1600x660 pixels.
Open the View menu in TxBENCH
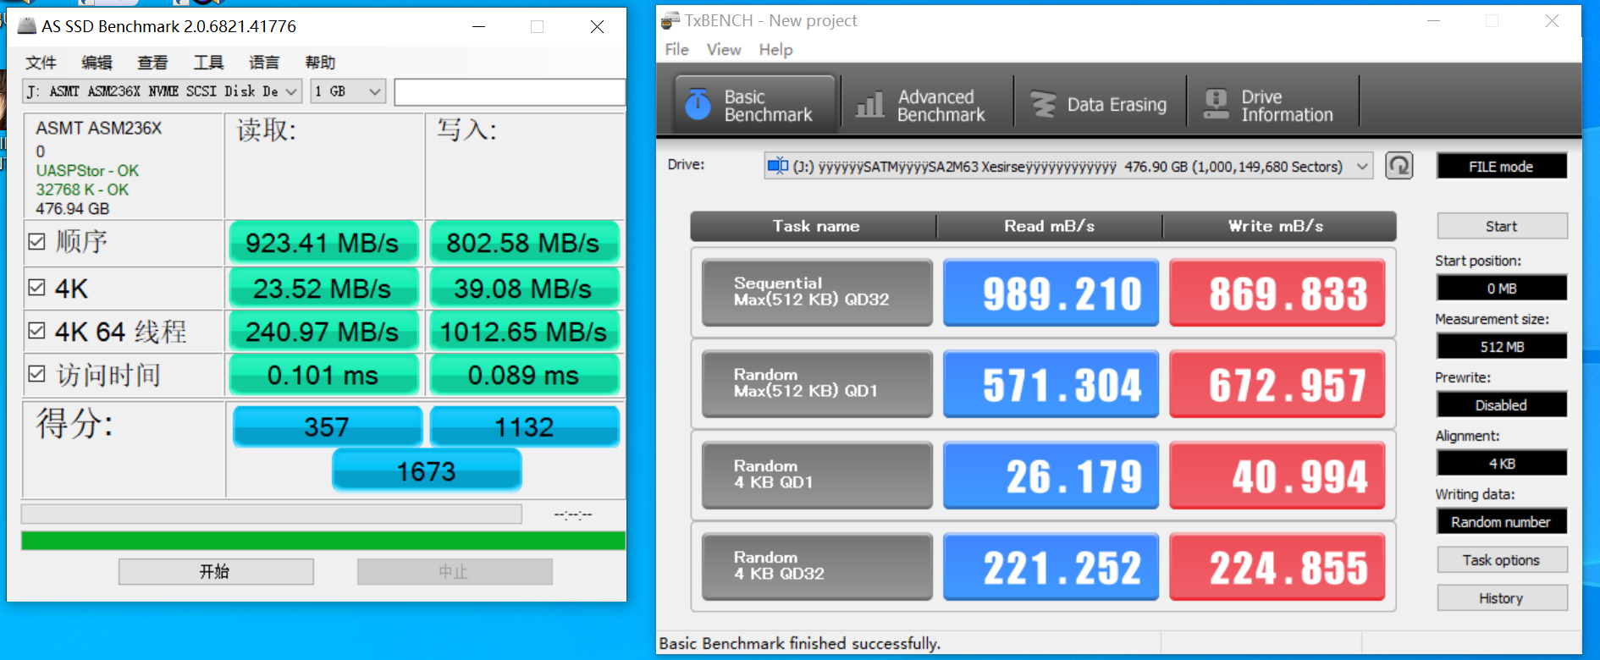coord(724,50)
